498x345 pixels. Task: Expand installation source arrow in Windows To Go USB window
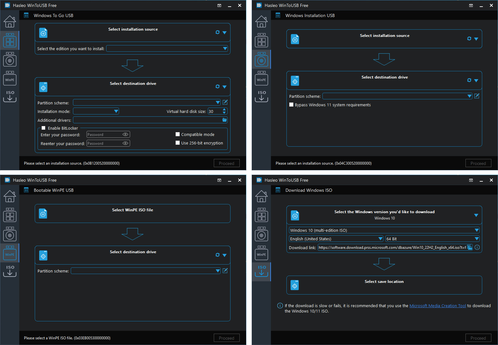[x=225, y=32]
